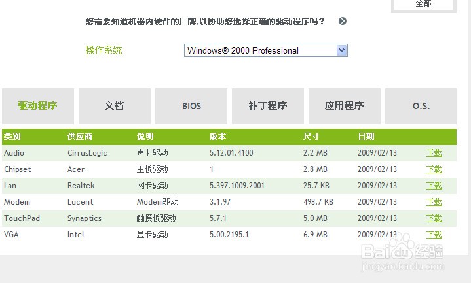Click the Audio category cell

[x=14, y=153]
